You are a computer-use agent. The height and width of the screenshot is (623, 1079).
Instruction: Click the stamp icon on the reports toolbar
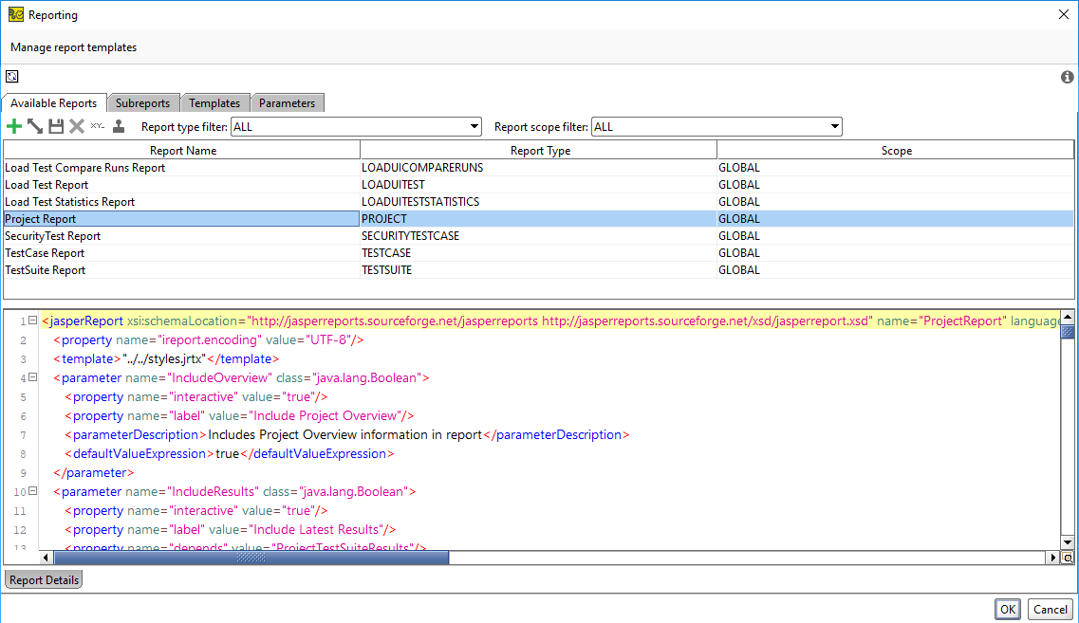point(119,126)
